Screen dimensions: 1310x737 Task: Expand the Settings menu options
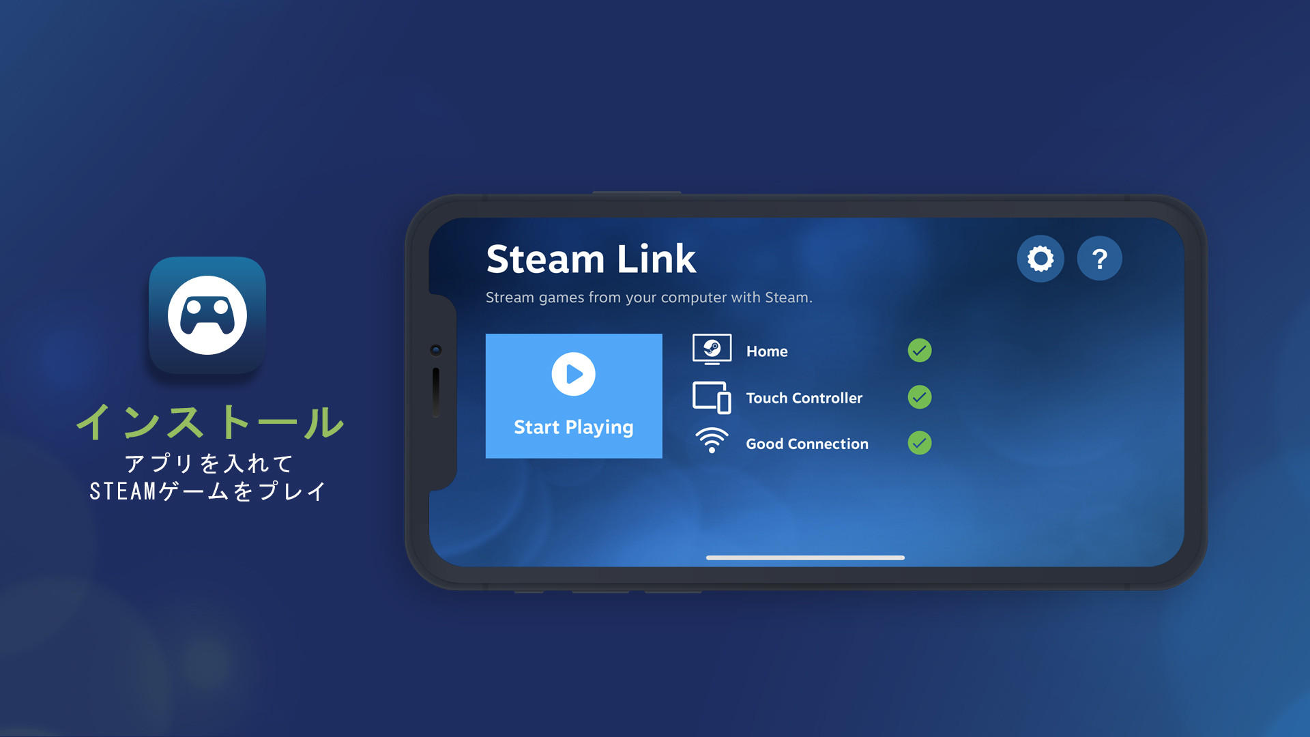pos(1042,260)
